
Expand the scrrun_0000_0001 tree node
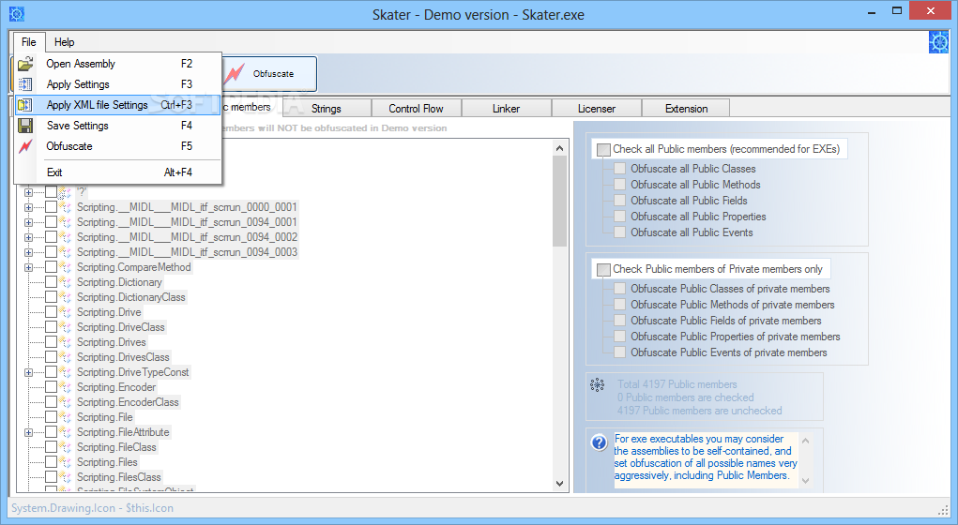point(28,207)
